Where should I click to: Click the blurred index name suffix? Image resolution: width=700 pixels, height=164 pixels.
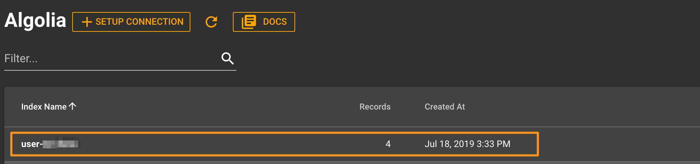coord(61,144)
